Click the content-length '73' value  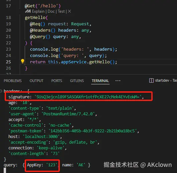coord(55,154)
